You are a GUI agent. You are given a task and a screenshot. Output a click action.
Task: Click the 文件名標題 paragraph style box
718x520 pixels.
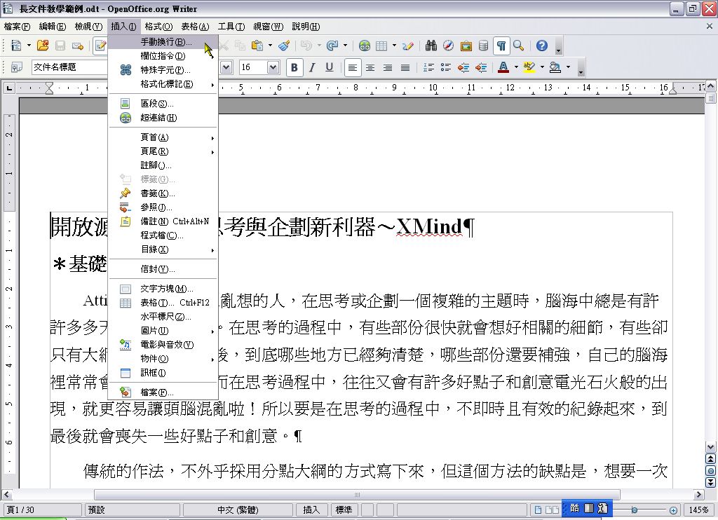pyautogui.click(x=69, y=67)
